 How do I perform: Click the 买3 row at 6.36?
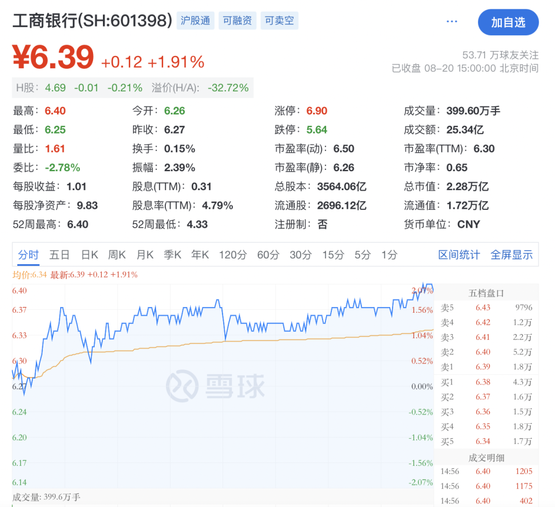[x=486, y=412]
